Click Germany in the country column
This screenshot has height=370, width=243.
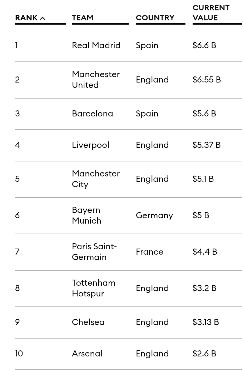(x=154, y=215)
